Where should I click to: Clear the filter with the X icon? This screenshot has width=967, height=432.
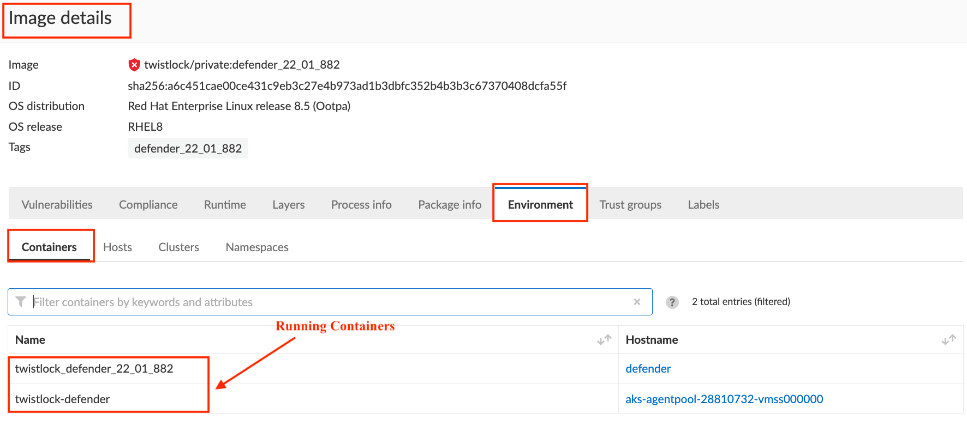tap(637, 302)
